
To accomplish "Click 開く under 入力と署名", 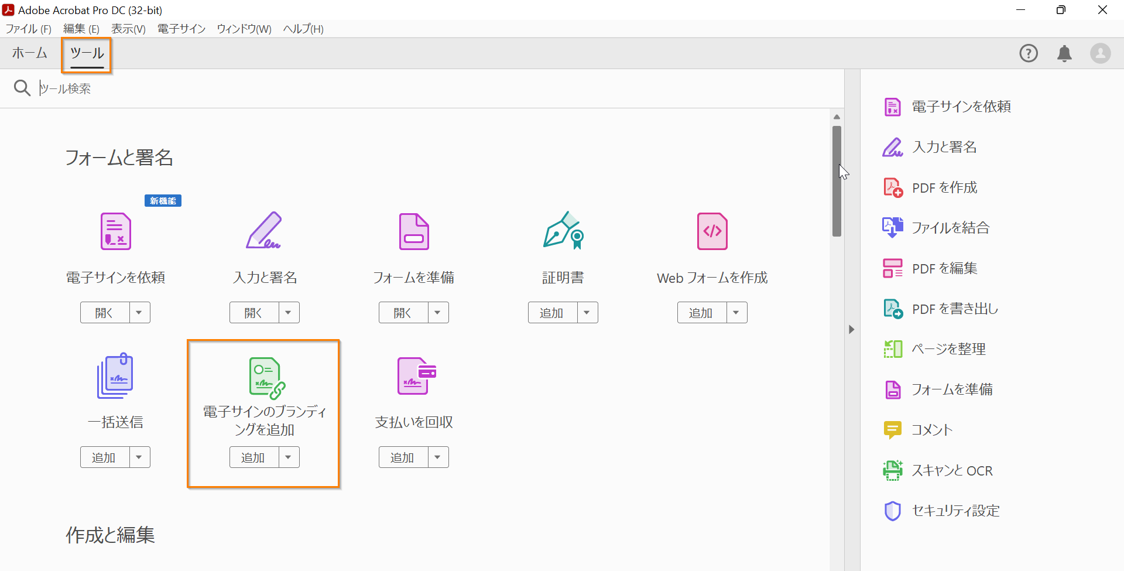I will tap(252, 312).
